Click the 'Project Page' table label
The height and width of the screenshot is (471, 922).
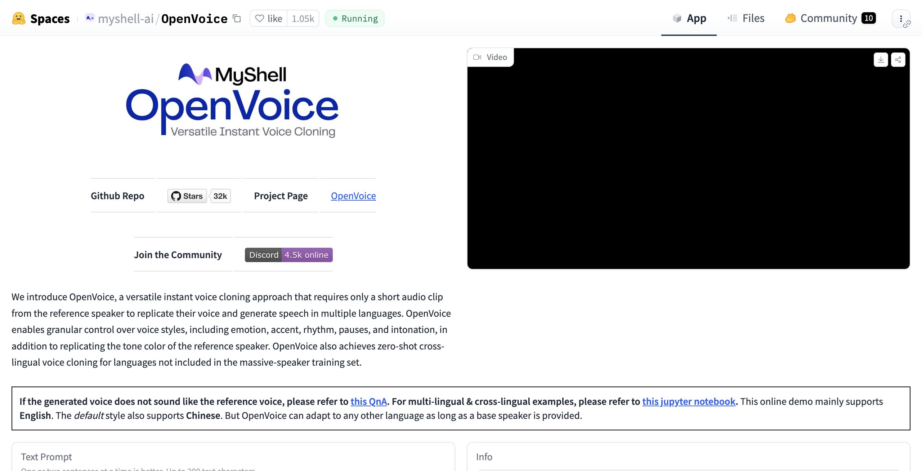click(x=281, y=196)
